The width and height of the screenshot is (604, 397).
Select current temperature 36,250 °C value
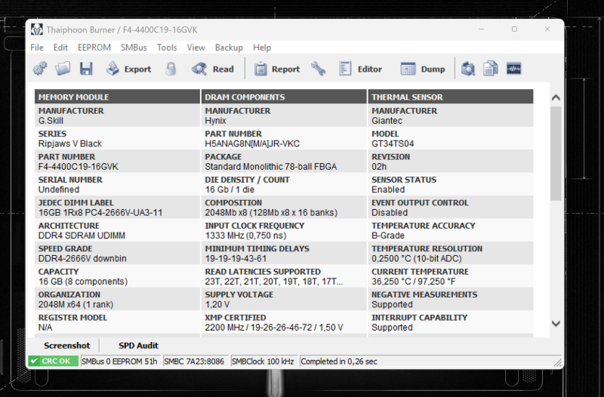coord(413,282)
